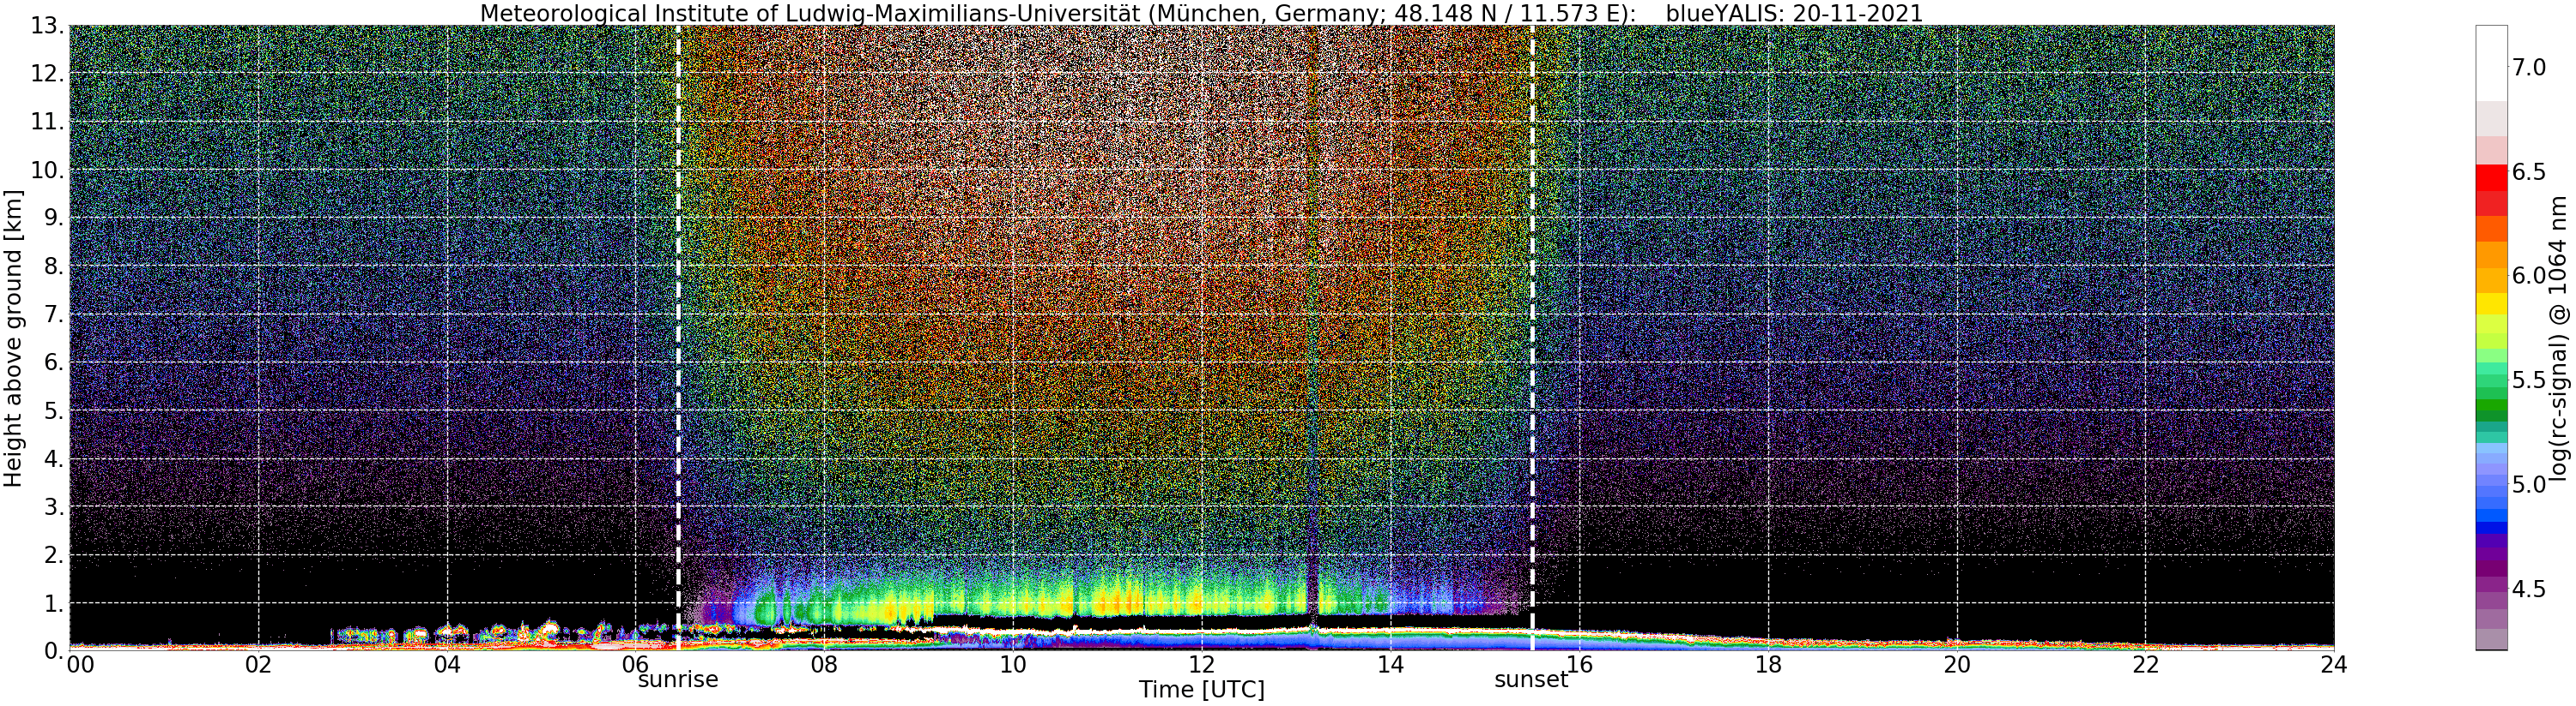
Task: Click the red colorbar segment near 6.5
Action: [2491, 177]
